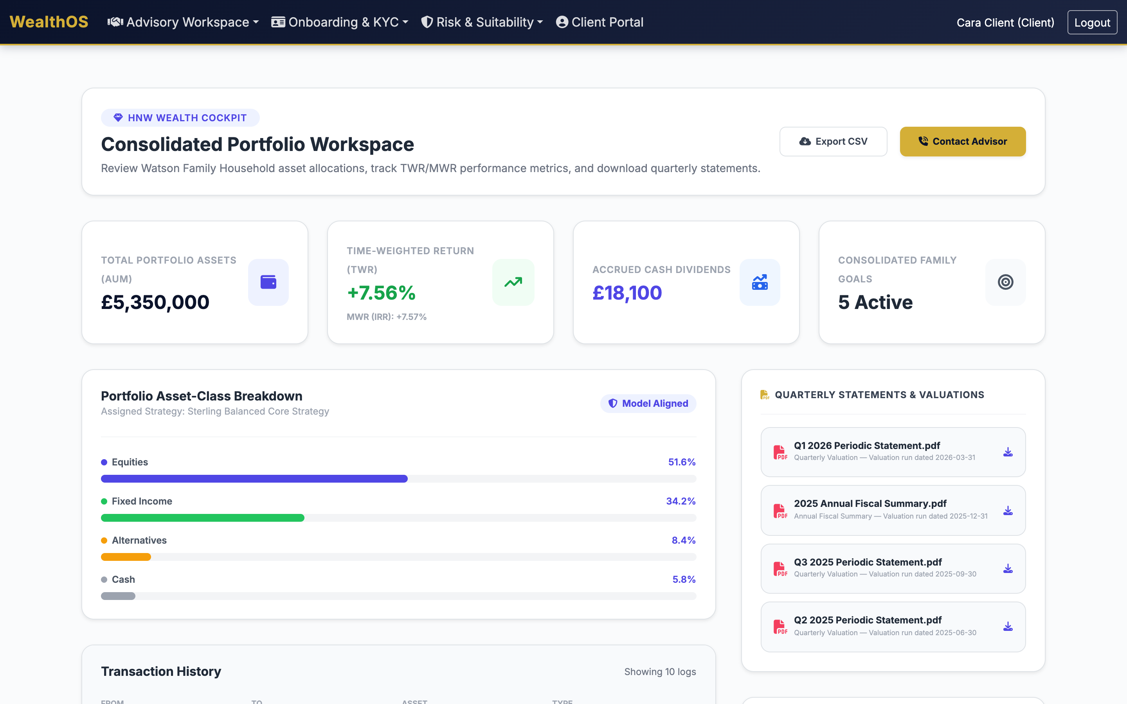Click the ID card icon beside Onboarding
The height and width of the screenshot is (704, 1127).
click(278, 22)
